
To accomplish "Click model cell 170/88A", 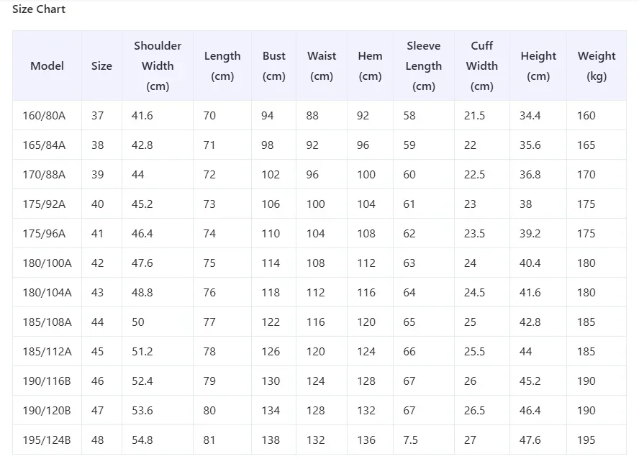I will point(44,174).
